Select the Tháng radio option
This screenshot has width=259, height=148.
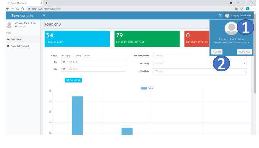click(72, 56)
